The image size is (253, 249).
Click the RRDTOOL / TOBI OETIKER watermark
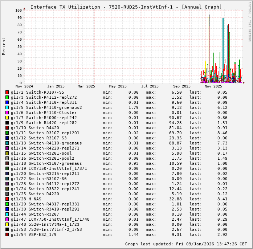(249, 21)
